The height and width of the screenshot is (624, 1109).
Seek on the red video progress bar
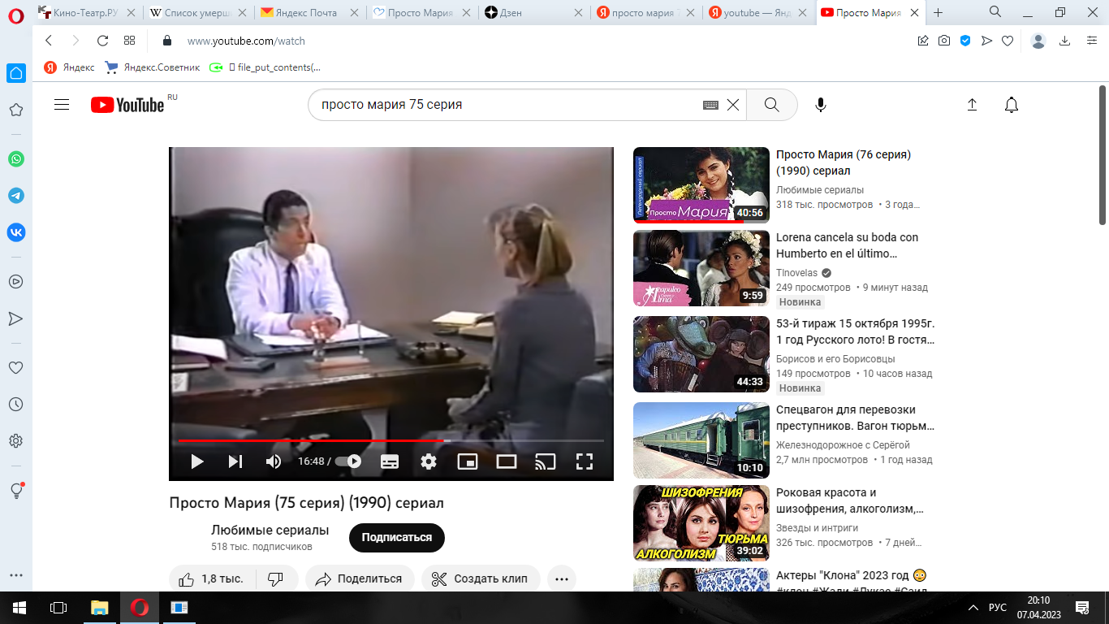391,440
